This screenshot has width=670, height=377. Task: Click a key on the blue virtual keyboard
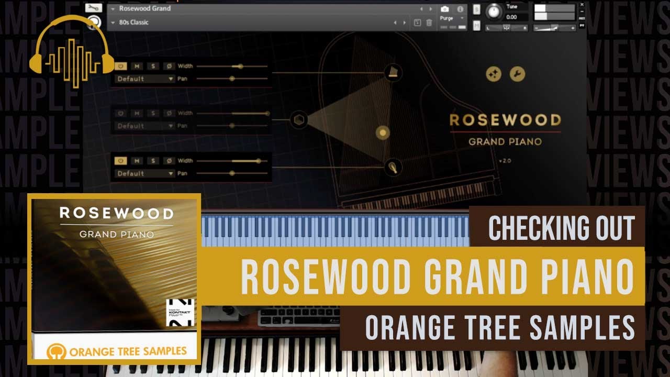coord(335,230)
